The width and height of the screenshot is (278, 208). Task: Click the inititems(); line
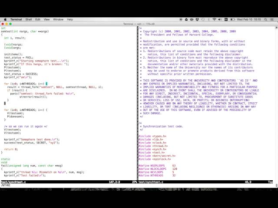coord(13,54)
